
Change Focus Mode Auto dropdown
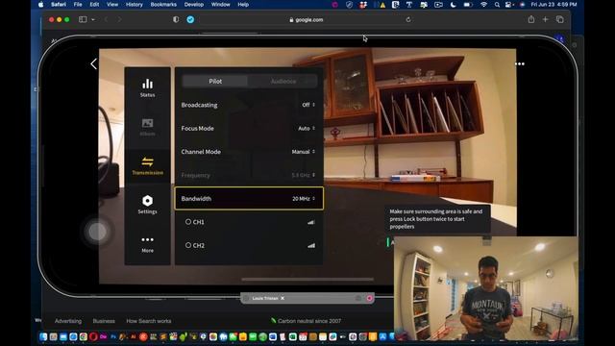307,128
